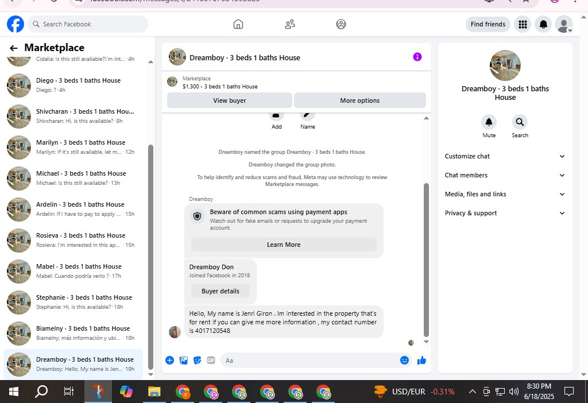Click the Add people button in chat
The image size is (588, 403).
[276, 121]
